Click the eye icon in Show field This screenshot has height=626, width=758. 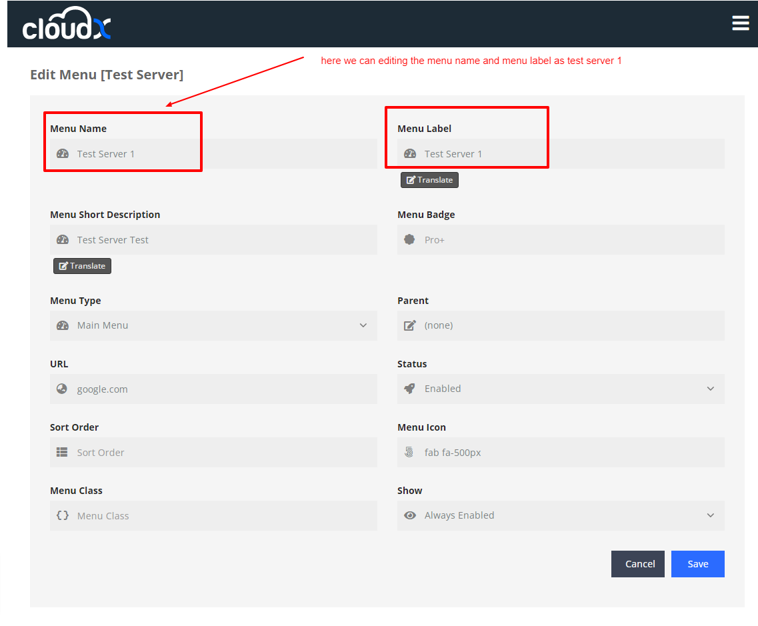(410, 515)
